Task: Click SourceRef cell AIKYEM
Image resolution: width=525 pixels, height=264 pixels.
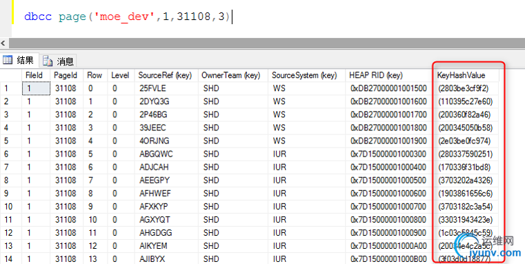Action: tap(166, 246)
